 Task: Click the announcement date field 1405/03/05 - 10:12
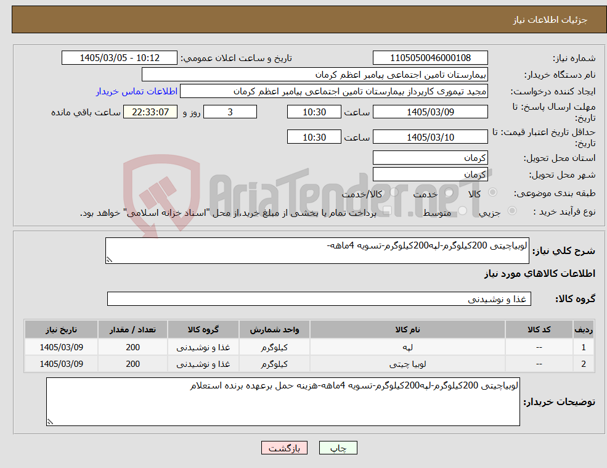pos(119,58)
